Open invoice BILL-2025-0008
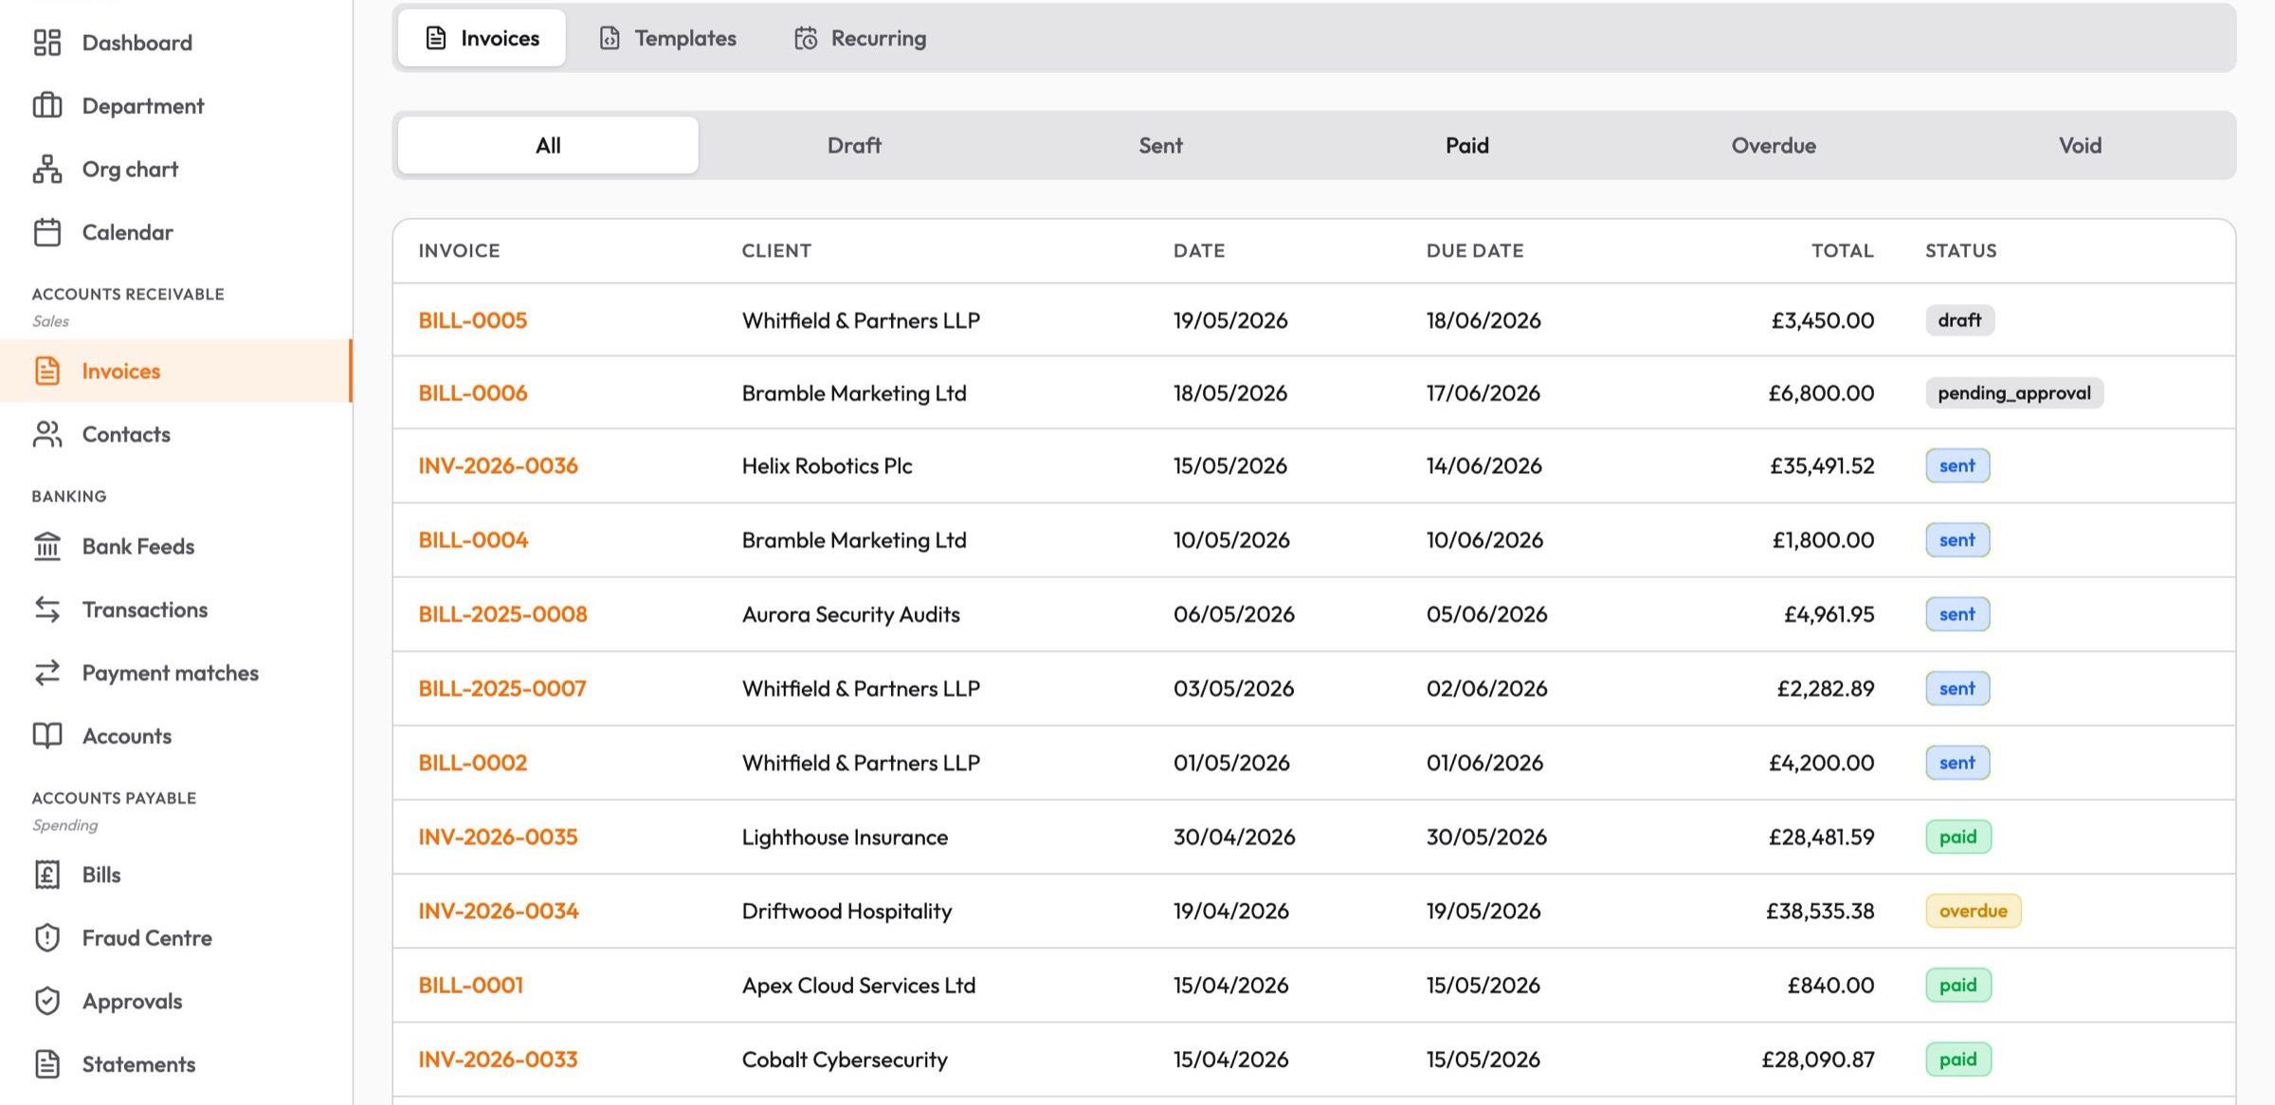Image resolution: width=2275 pixels, height=1105 pixels. coord(502,614)
